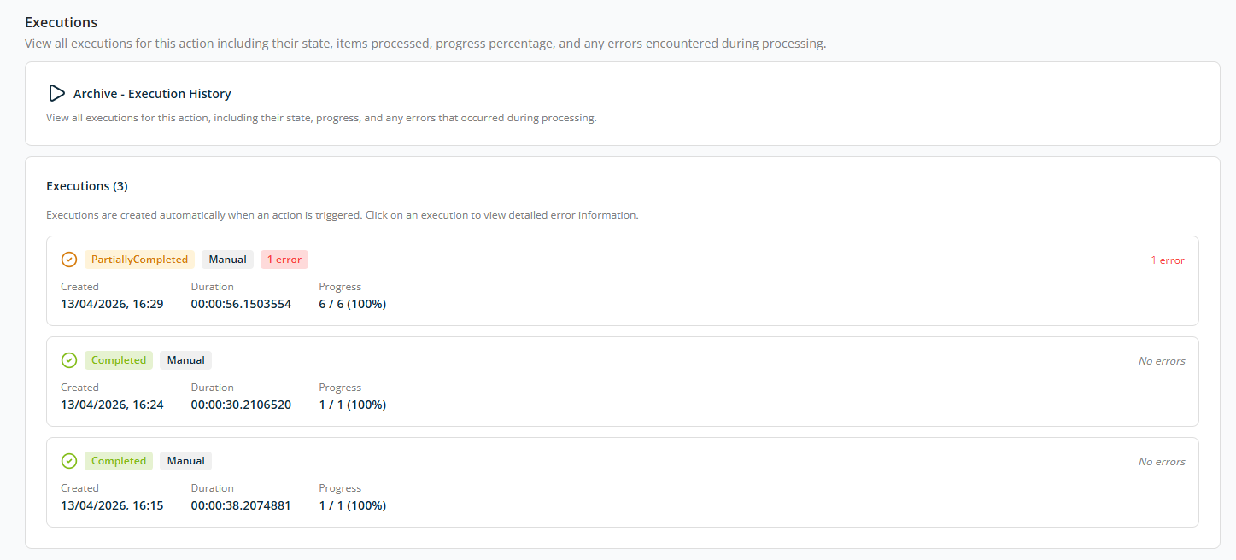The height and width of the screenshot is (560, 1236).
Task: Select the Completed badge of the 16:15 execution
Action: click(119, 461)
